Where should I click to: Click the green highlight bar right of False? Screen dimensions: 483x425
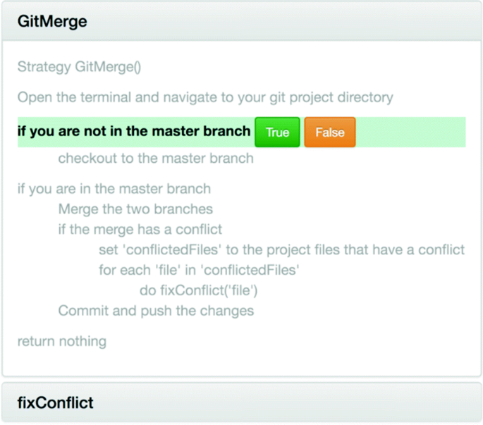pos(409,133)
